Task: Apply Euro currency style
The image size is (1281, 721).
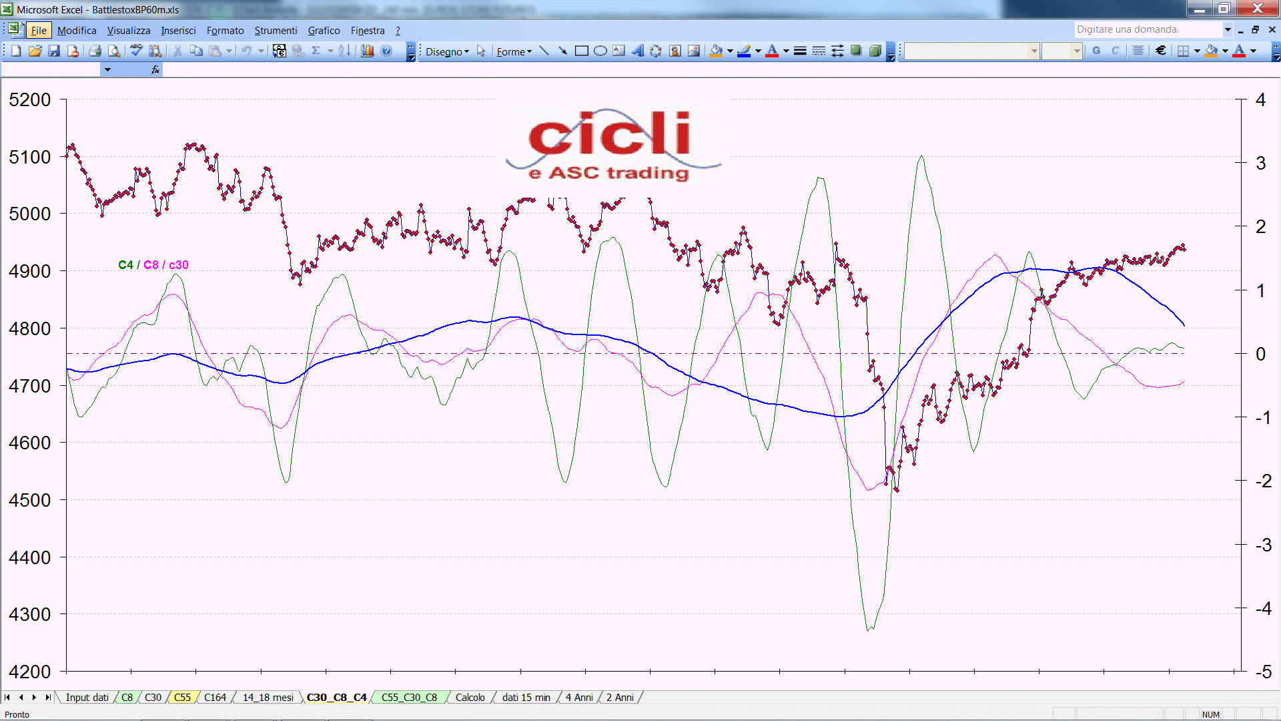Action: (1161, 51)
